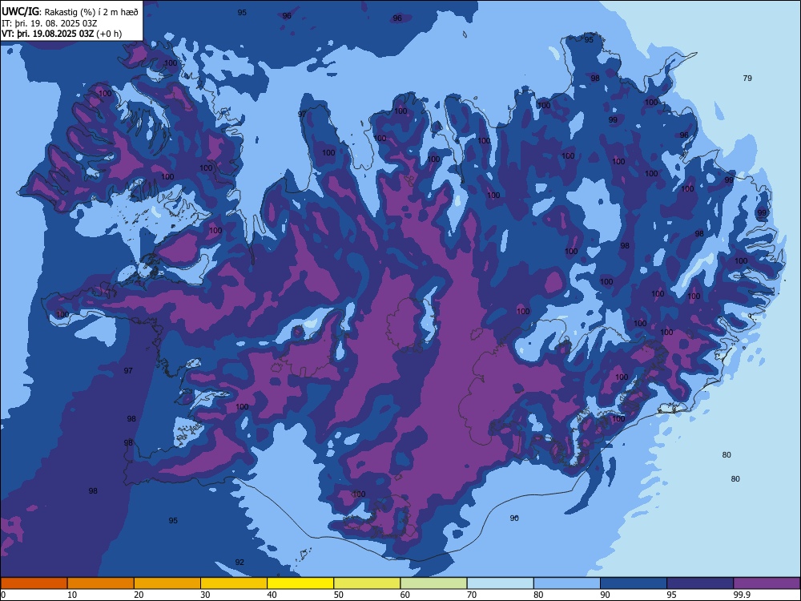Click the orange 10–20 legend swatch
Viewport: 801px width, 601px height.
pos(101,583)
